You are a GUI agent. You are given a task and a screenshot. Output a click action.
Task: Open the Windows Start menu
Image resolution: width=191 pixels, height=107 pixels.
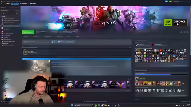[72, 105]
